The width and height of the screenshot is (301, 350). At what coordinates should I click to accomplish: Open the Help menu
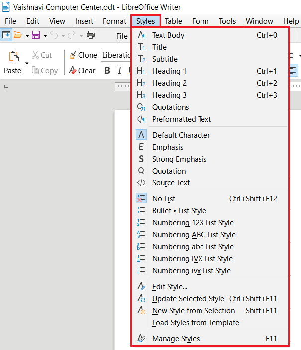pos(291,21)
